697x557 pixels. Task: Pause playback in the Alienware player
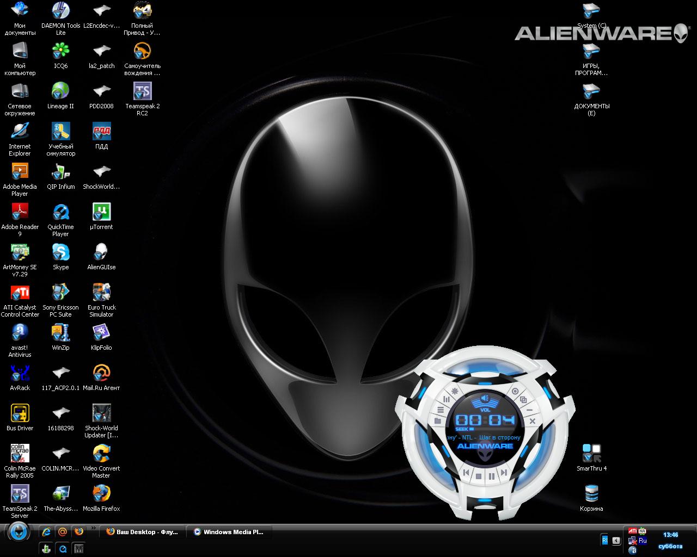(x=491, y=476)
